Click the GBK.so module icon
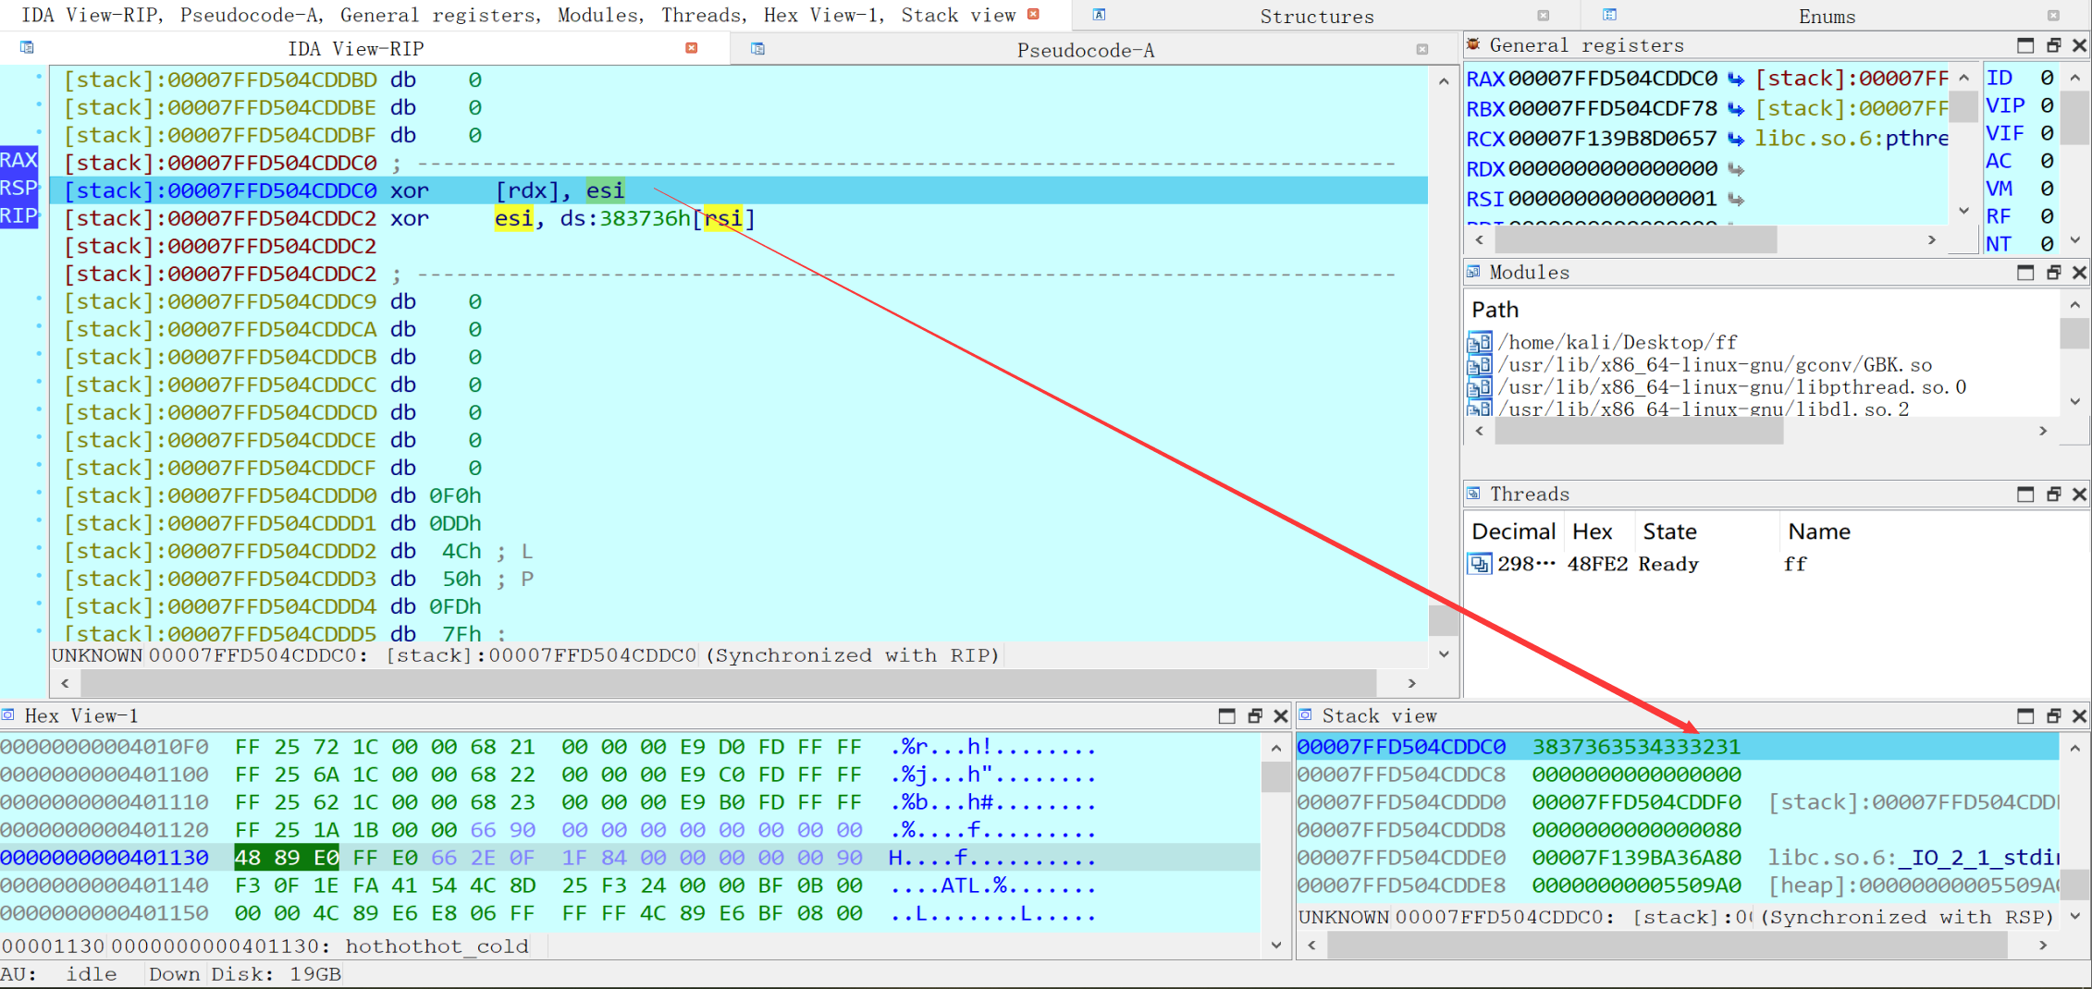Screen dimensions: 2092x989 pos(1480,365)
